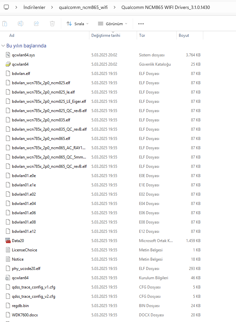
Task: Select the bdwlan01.e08 file name
Action: coord(24,222)
